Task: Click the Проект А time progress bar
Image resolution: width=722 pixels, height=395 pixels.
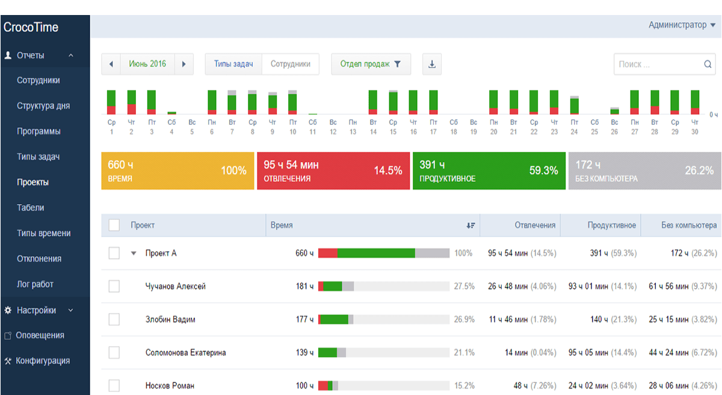Action: pos(384,253)
